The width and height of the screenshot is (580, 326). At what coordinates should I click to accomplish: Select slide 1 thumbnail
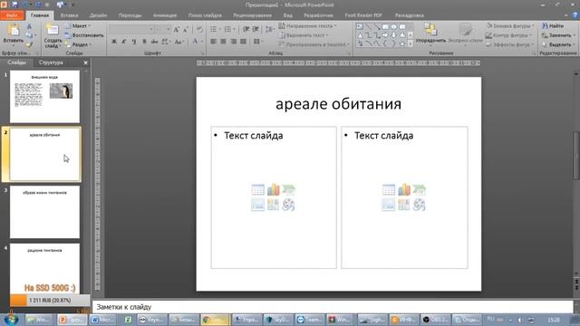[x=44, y=97]
